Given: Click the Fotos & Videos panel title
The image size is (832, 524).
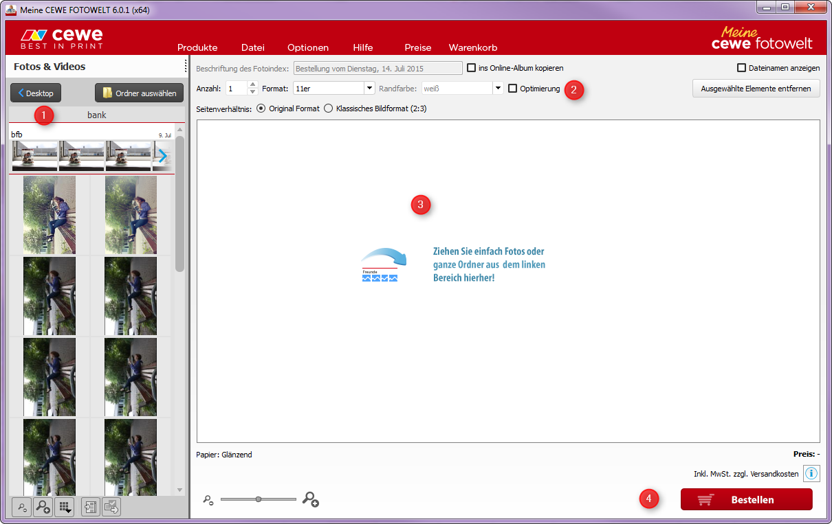Looking at the screenshot, I should coord(50,67).
